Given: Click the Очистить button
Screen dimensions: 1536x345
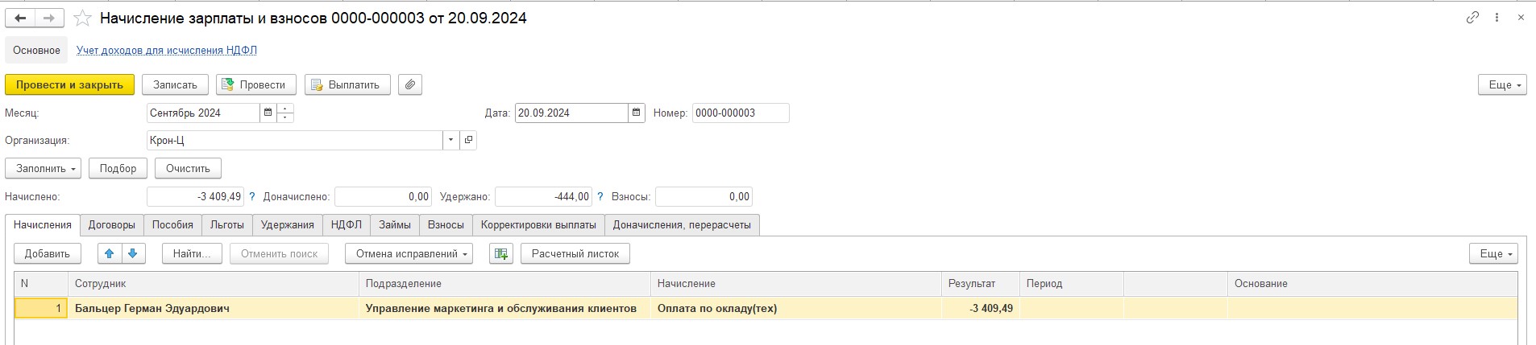Looking at the screenshot, I should click(188, 168).
